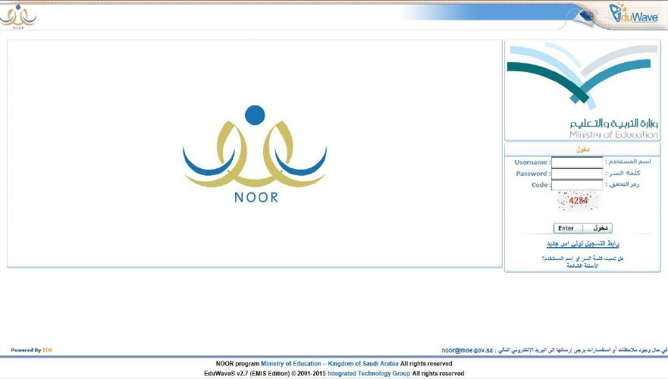Click the EduWave logo

point(633,13)
